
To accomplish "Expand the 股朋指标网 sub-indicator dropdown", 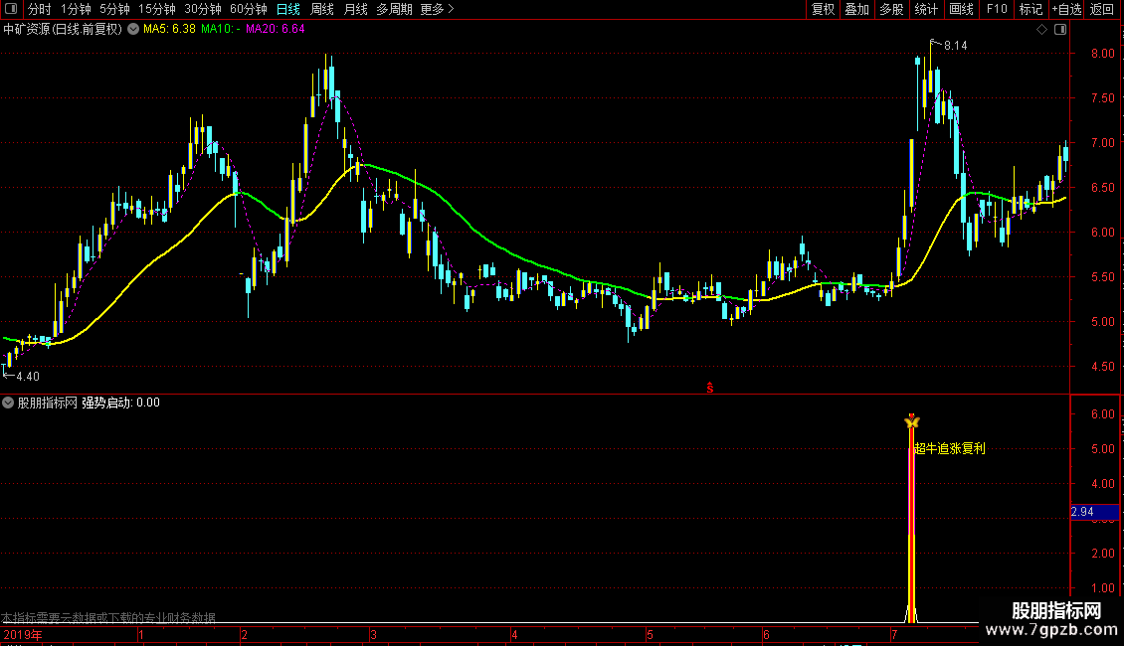I will pyautogui.click(x=8, y=404).
